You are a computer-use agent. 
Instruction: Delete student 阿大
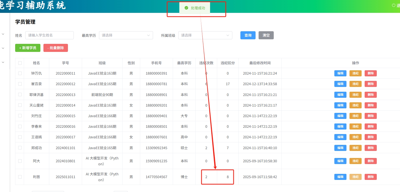click(371, 161)
